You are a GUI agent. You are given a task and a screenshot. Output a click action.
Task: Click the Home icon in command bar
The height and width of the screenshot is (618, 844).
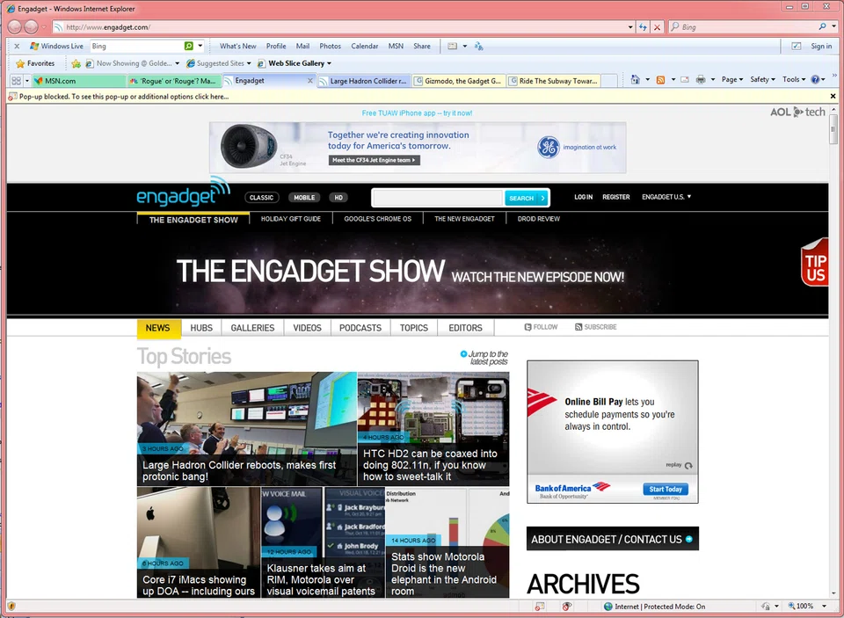[635, 80]
